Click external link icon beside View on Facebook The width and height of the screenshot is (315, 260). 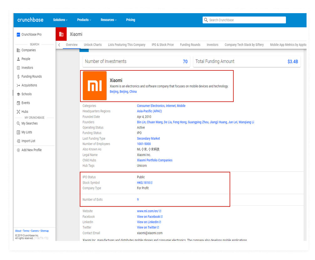tap(161, 217)
